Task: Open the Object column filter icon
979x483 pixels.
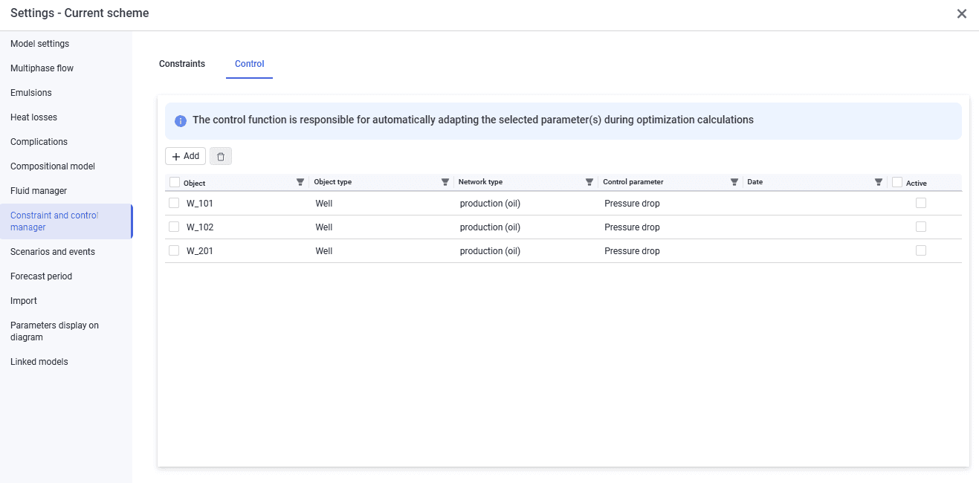Action: pos(300,182)
